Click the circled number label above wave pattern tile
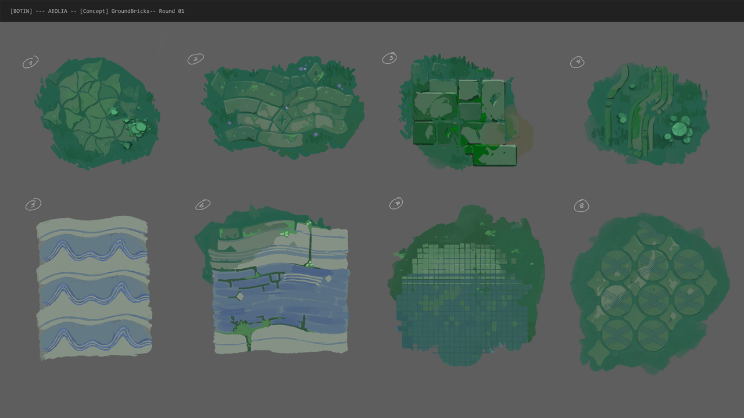This screenshot has width=744, height=418. [x=33, y=204]
